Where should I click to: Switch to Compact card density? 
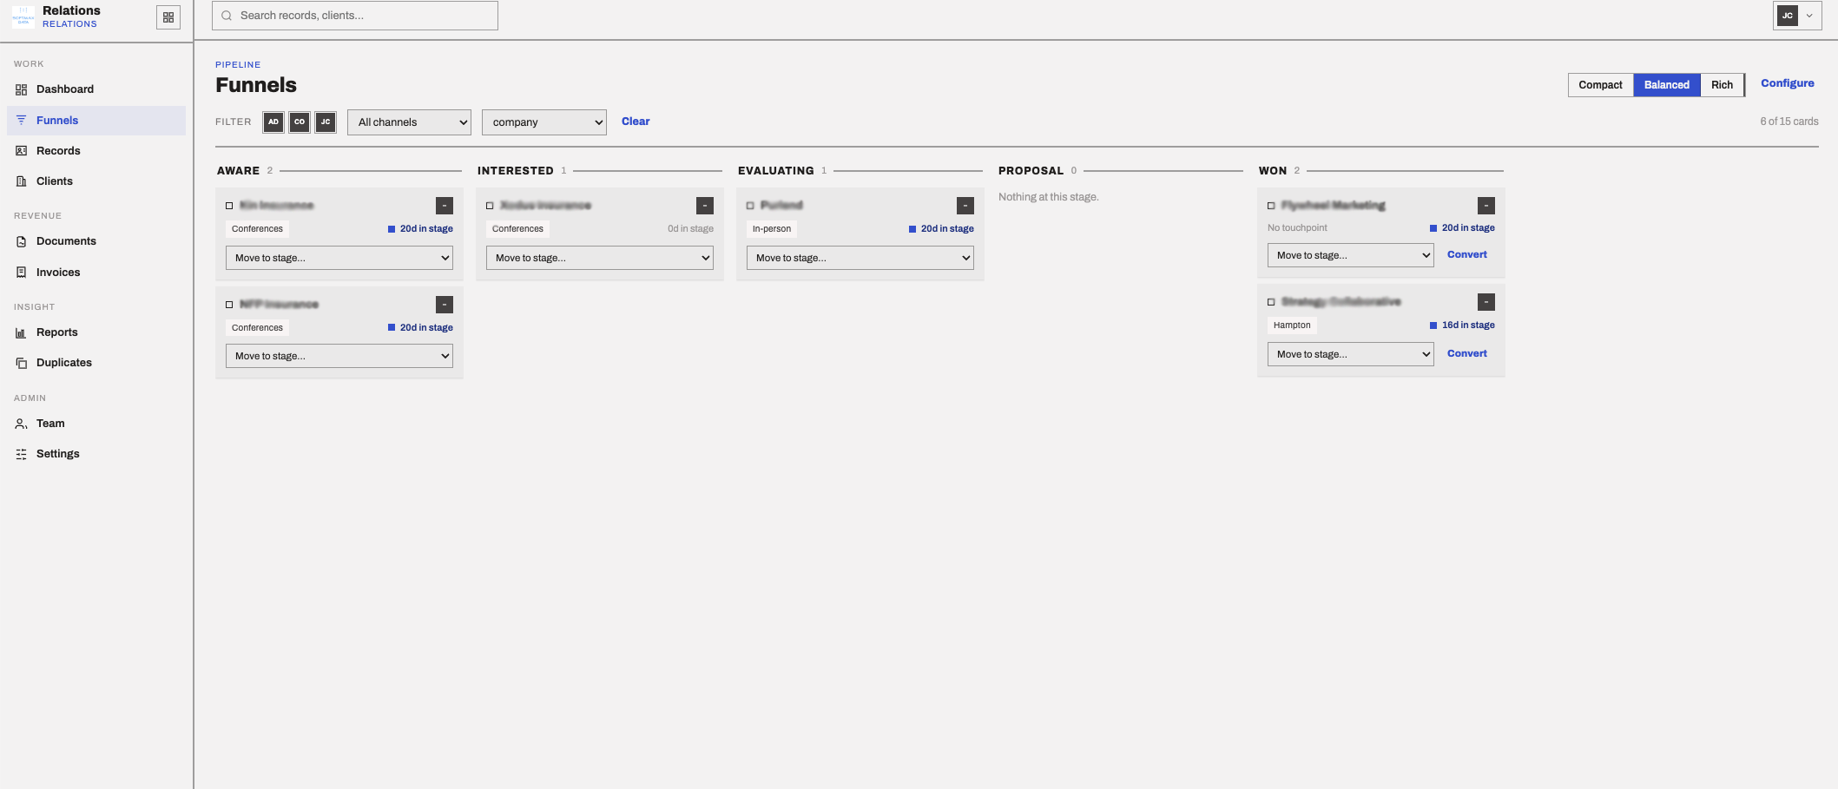tap(1600, 85)
